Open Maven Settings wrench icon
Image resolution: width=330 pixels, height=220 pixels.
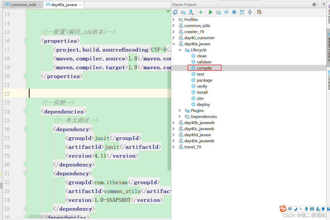point(259,12)
